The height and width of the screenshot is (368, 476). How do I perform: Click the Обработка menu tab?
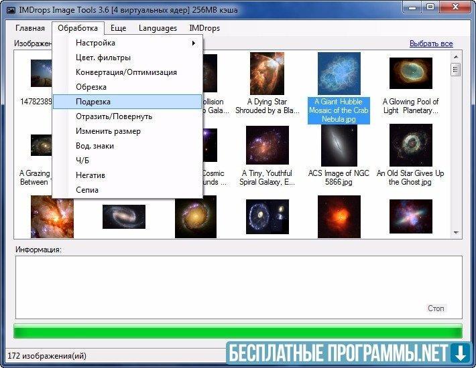pos(78,28)
